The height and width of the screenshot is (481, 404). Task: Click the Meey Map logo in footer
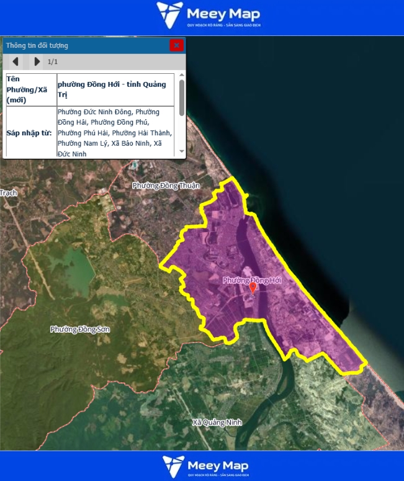208,465
